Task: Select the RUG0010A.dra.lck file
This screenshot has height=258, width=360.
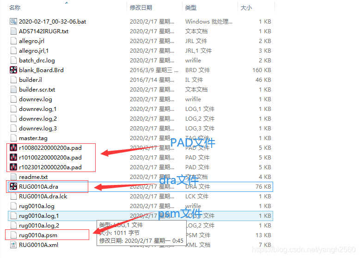Action: point(43,197)
